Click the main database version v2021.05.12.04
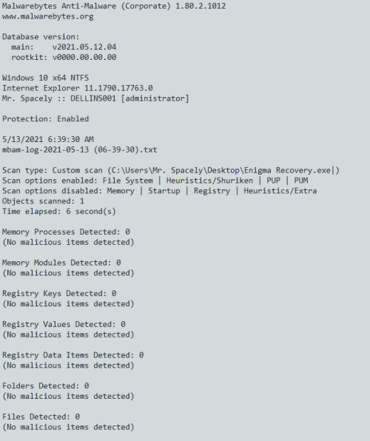The image size is (370, 441). 84,47
